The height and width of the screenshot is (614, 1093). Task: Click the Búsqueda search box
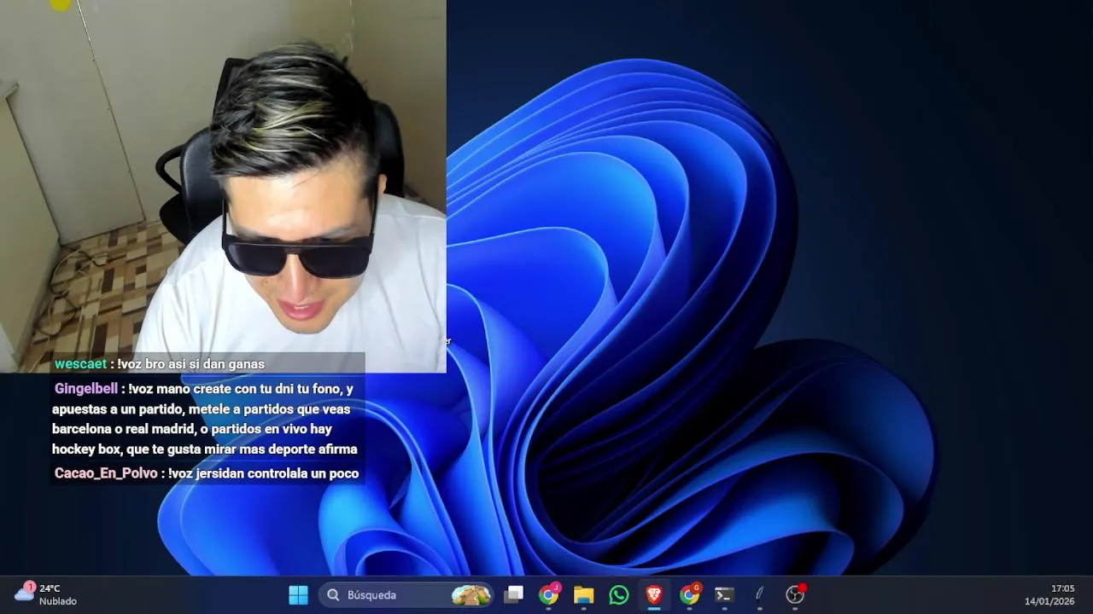point(407,594)
